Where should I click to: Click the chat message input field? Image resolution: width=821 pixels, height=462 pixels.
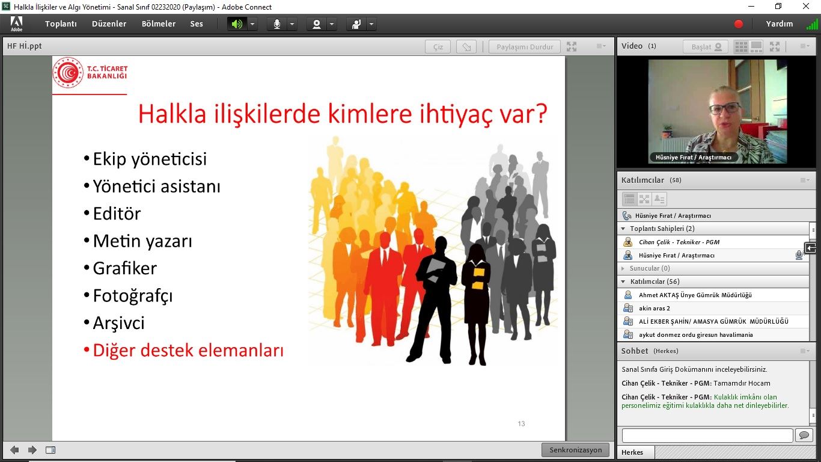coord(707,435)
